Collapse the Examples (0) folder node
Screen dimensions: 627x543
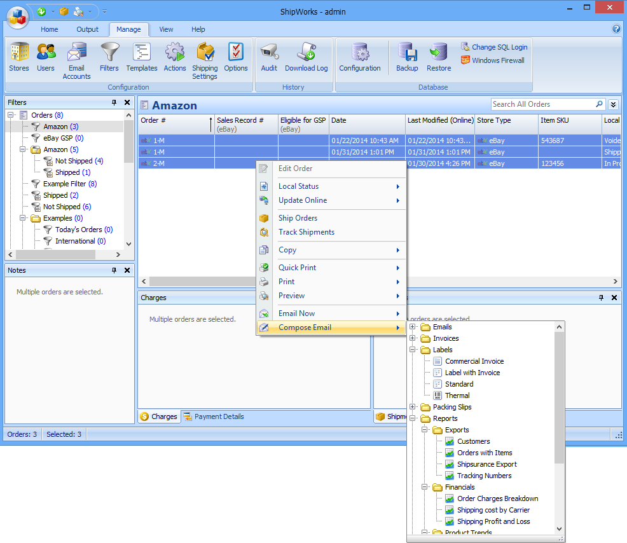click(23, 218)
